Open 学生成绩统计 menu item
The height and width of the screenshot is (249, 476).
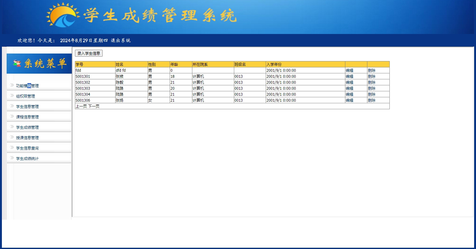pyautogui.click(x=27, y=158)
